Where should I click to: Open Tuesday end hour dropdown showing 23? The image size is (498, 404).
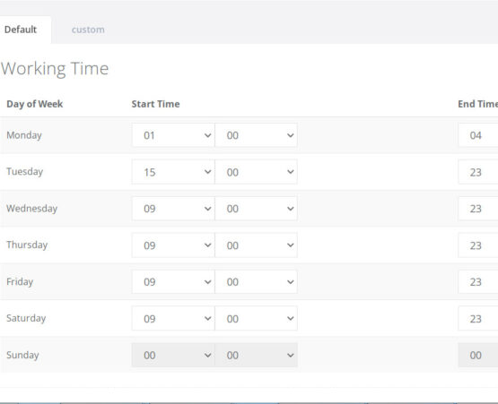(478, 172)
